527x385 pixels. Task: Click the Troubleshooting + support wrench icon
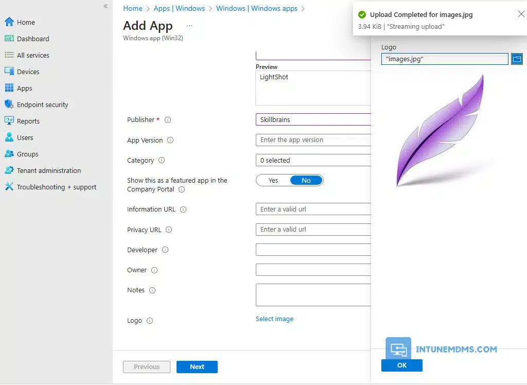pyautogui.click(x=9, y=187)
